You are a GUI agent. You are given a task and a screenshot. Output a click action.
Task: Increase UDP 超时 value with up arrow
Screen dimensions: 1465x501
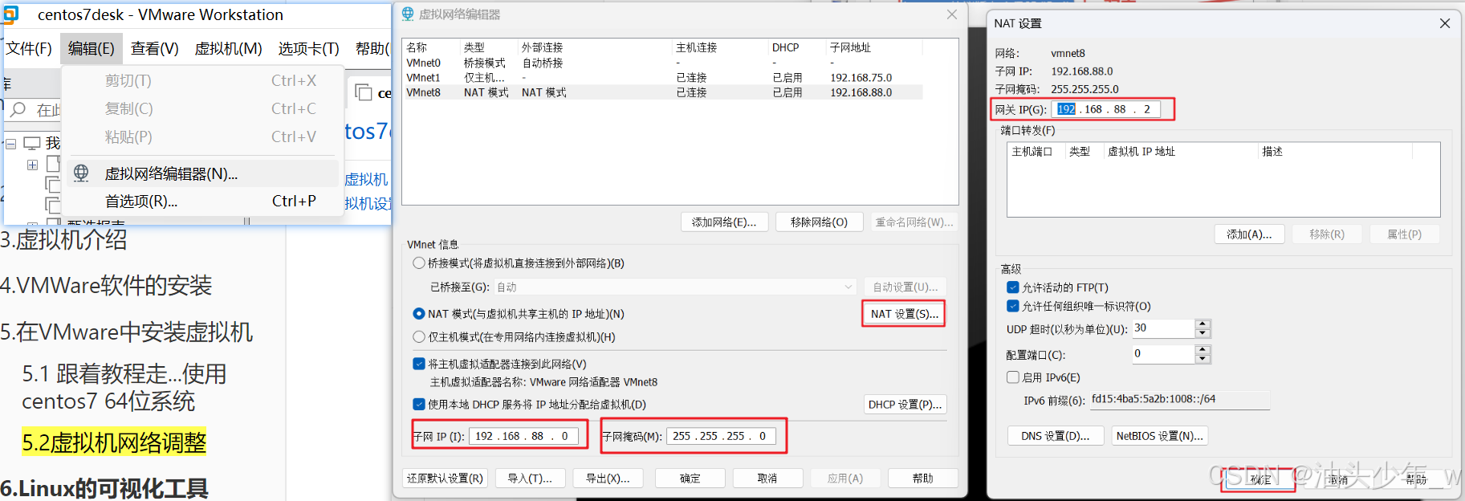1202,324
